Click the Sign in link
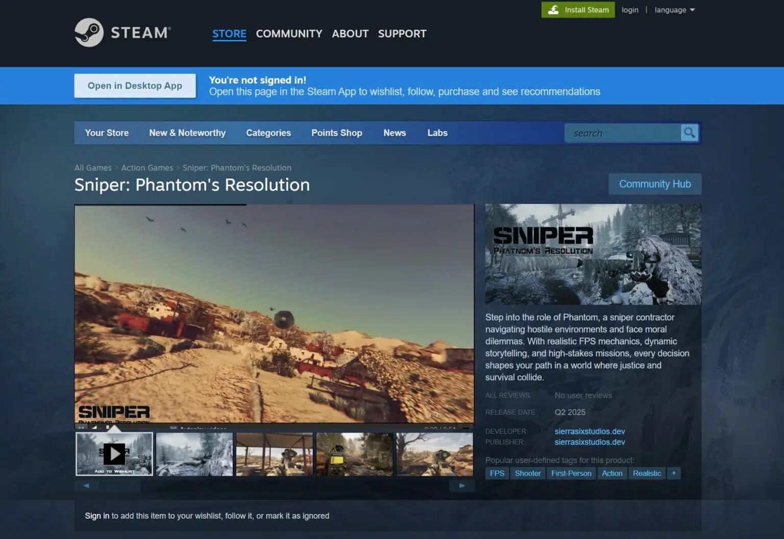The height and width of the screenshot is (539, 784). (97, 516)
